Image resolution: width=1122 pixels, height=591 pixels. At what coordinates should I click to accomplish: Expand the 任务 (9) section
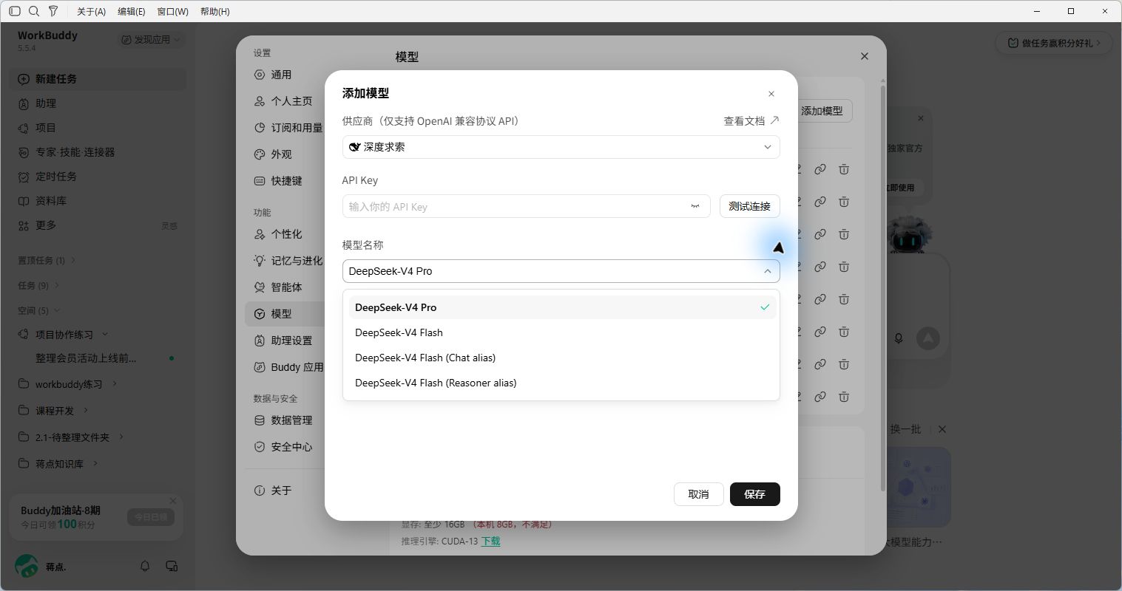click(38, 285)
